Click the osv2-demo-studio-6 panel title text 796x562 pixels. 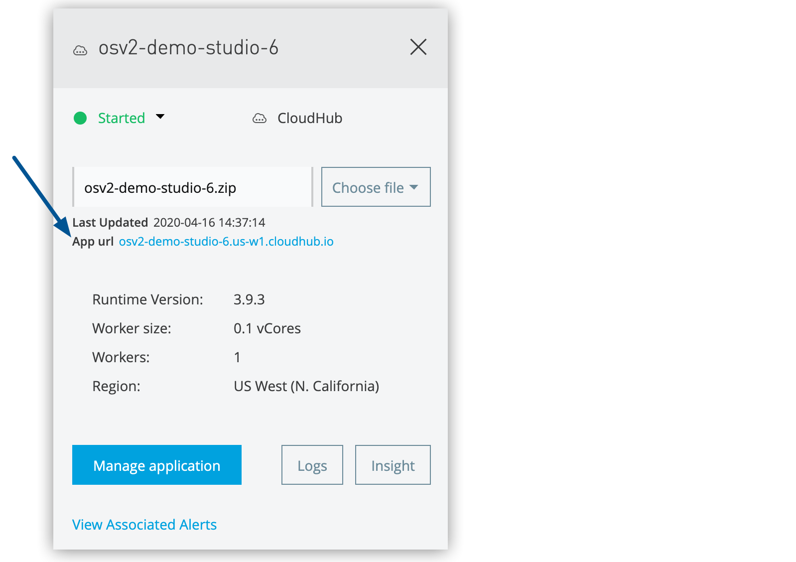pos(188,48)
